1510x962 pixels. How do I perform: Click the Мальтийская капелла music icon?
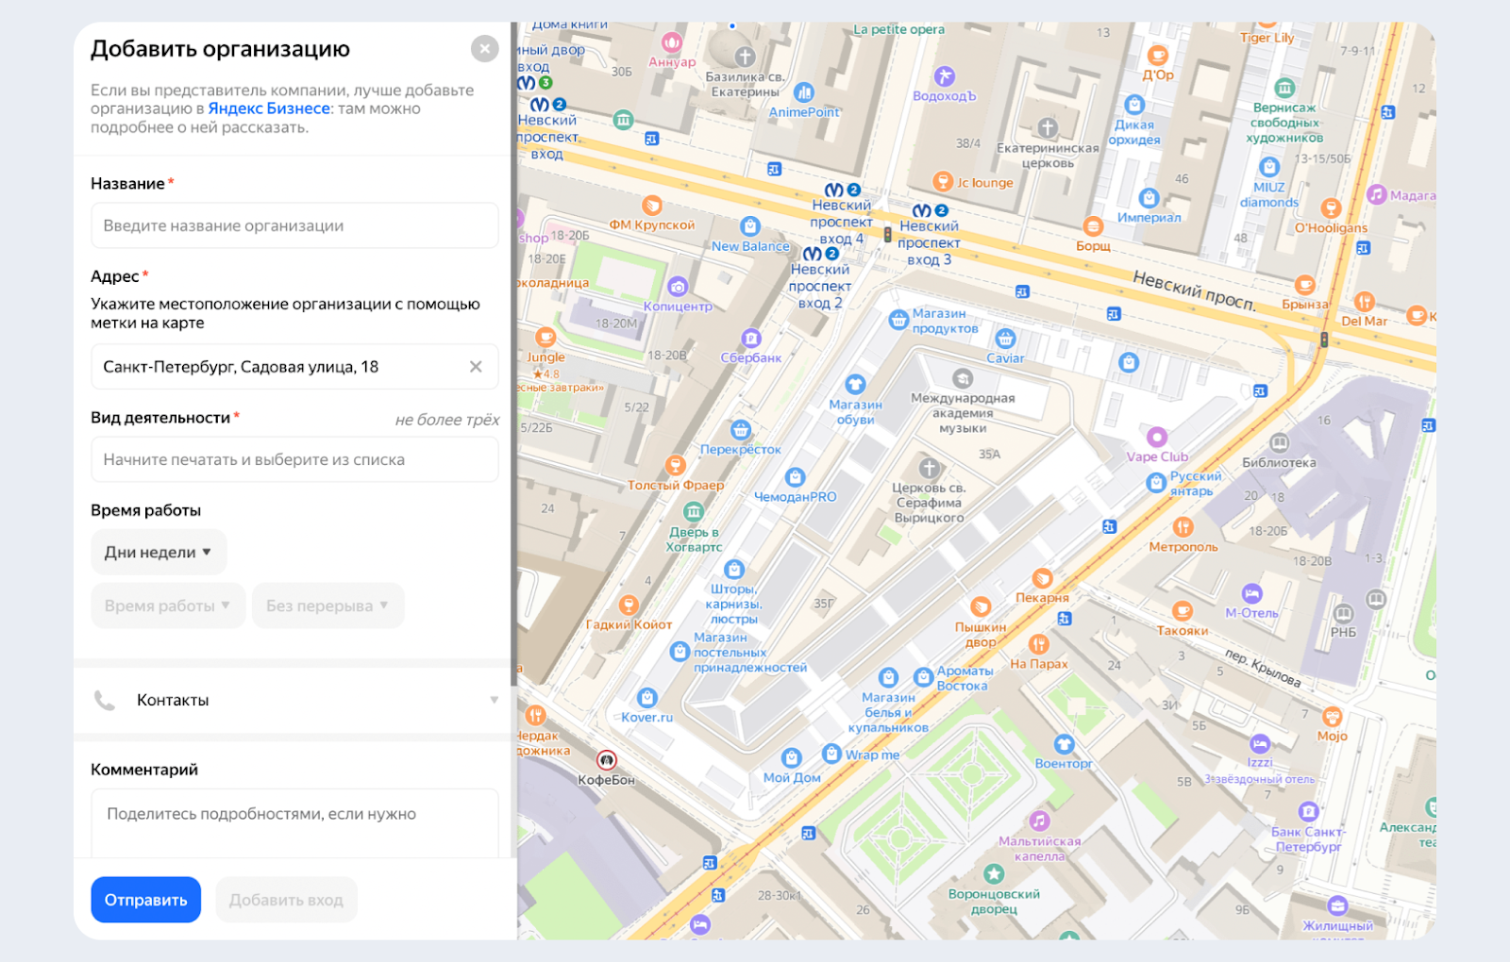click(x=1039, y=821)
